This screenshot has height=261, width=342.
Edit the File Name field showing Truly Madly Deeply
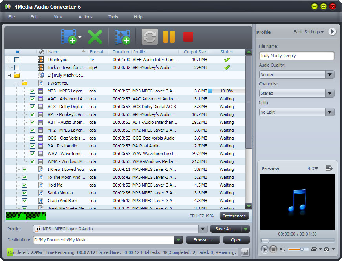point(296,56)
